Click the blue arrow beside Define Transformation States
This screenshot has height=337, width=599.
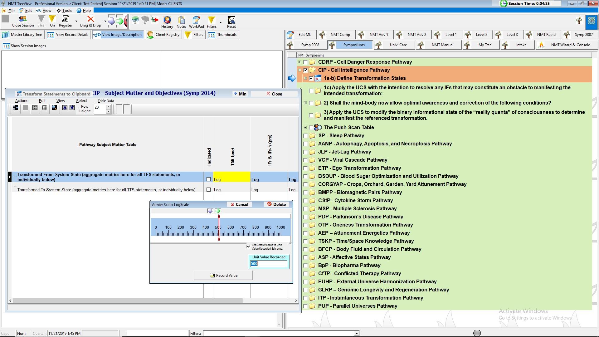click(292, 78)
